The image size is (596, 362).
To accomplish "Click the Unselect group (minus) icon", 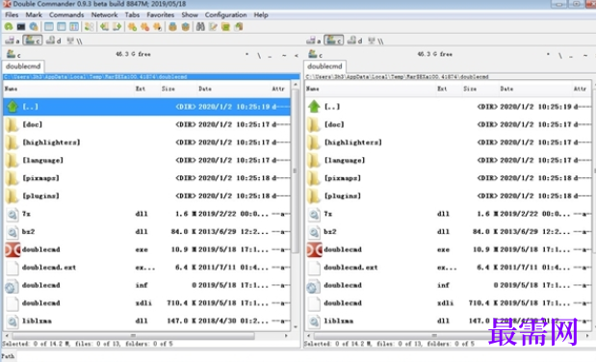I will pyautogui.click(x=144, y=27).
